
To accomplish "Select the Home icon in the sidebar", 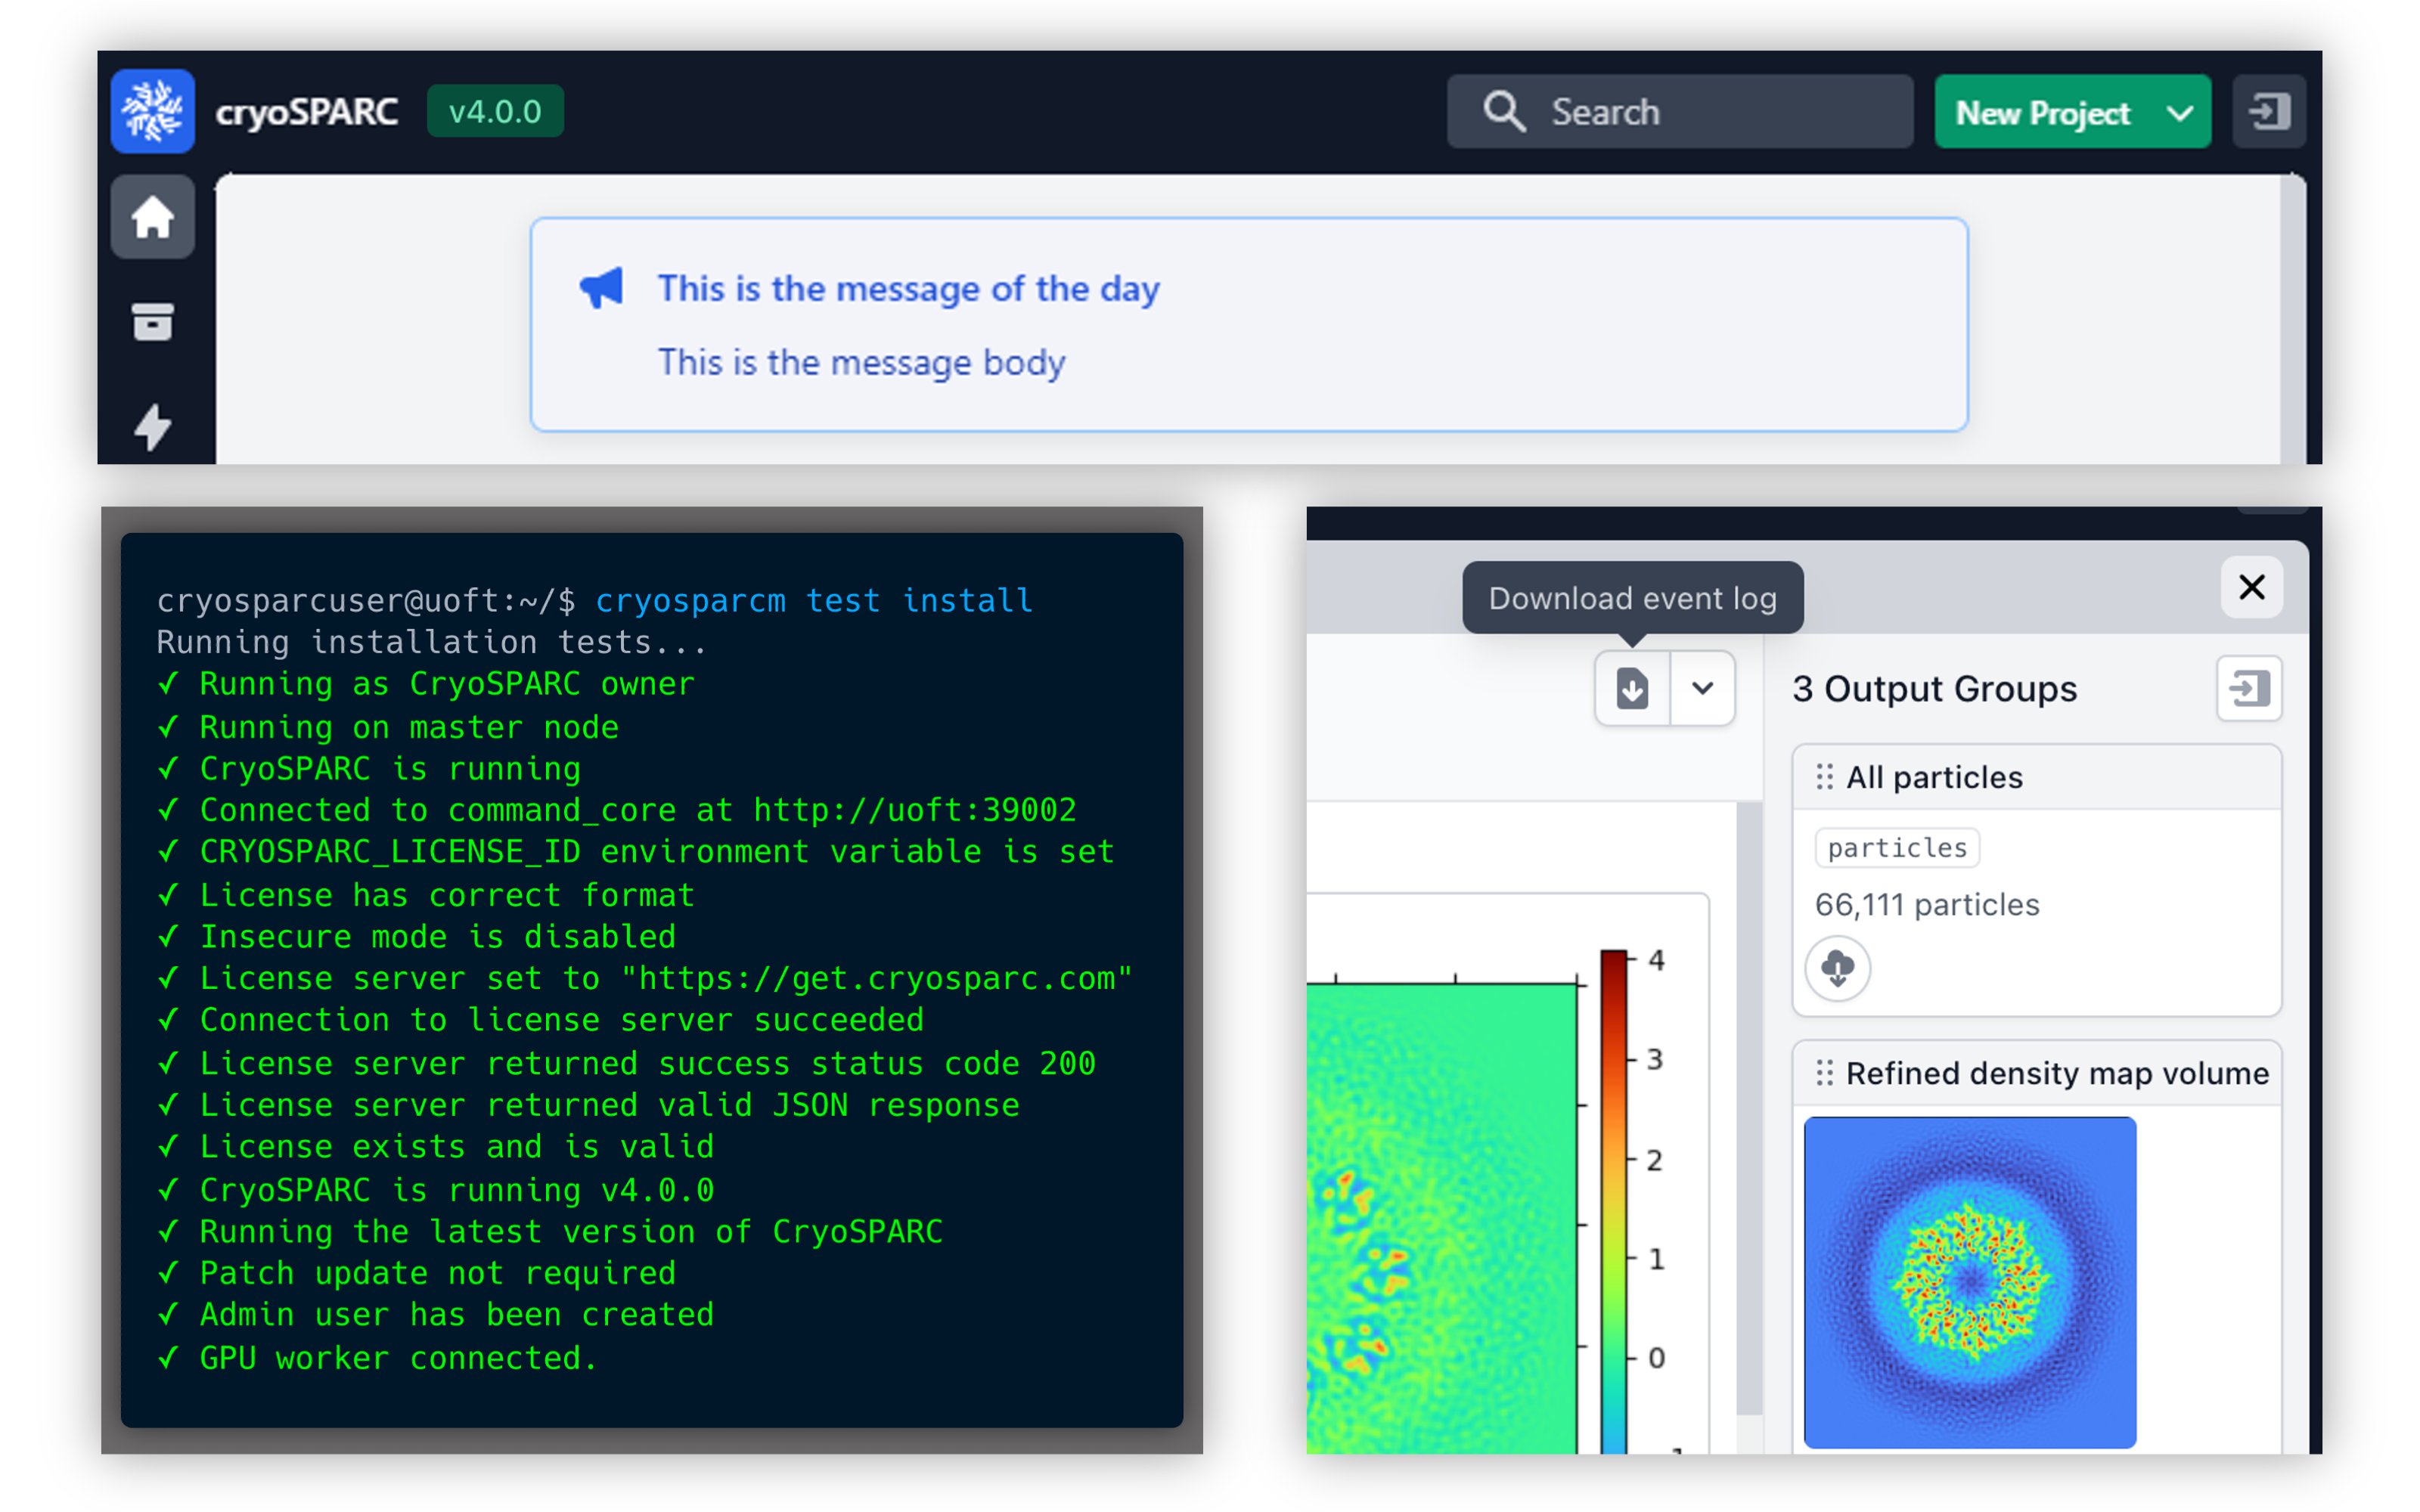I will [152, 217].
